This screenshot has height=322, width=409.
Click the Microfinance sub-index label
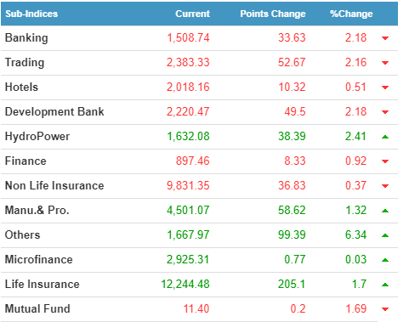point(39,259)
